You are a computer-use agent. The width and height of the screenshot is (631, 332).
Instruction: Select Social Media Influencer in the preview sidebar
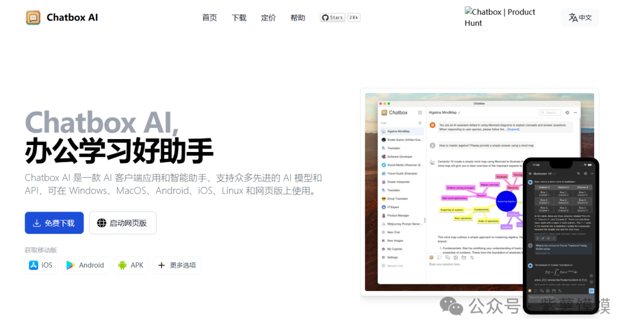click(x=401, y=165)
